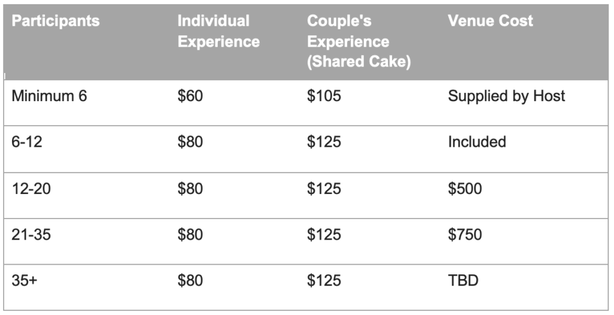Click the Couple's Experience (Shared Cake) header

(359, 41)
